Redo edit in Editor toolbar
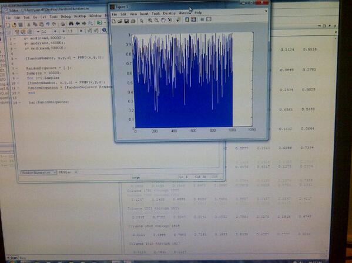The width and height of the screenshot is (352, 263). 54,24
